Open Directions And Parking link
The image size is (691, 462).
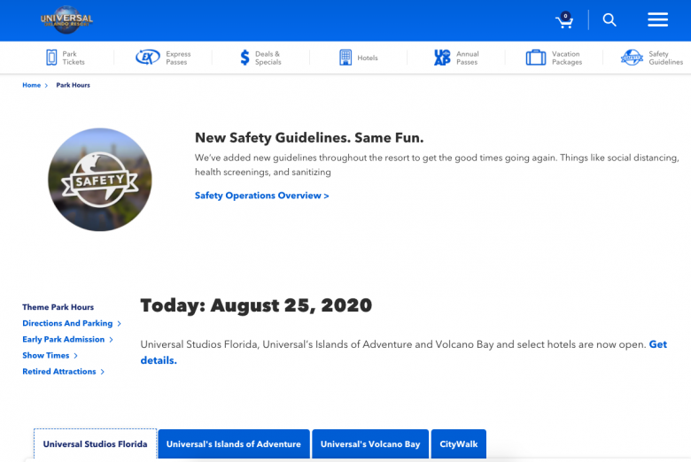67,323
